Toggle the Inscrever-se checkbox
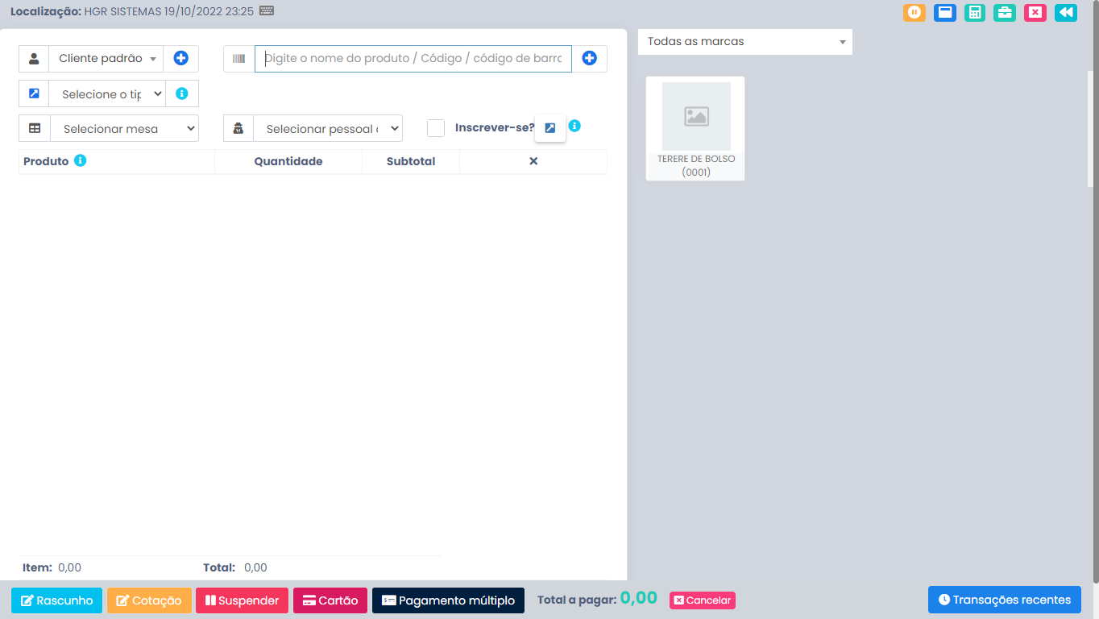Image resolution: width=1099 pixels, height=619 pixels. [436, 128]
